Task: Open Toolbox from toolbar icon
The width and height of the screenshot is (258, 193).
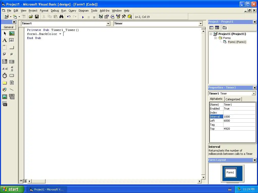Action: [x=124, y=17]
